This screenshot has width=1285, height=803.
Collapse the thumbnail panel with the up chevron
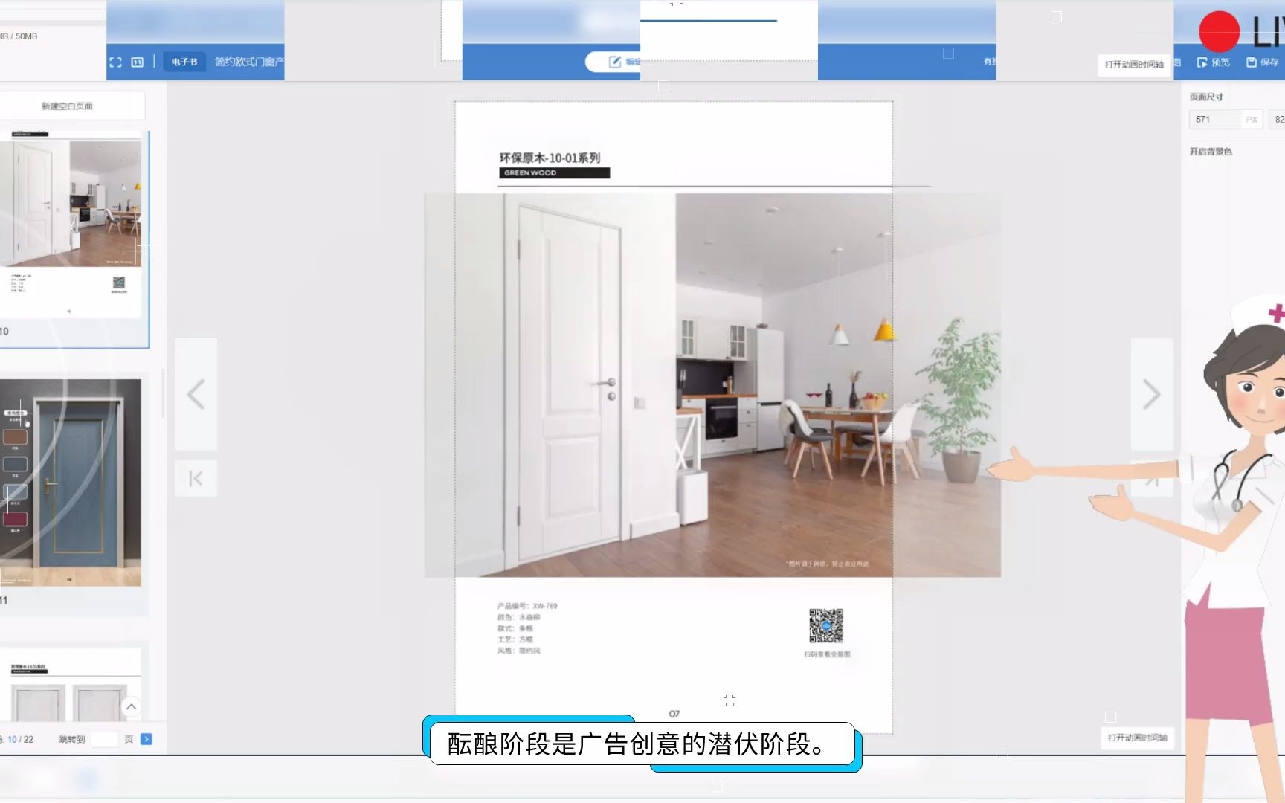[x=131, y=707]
